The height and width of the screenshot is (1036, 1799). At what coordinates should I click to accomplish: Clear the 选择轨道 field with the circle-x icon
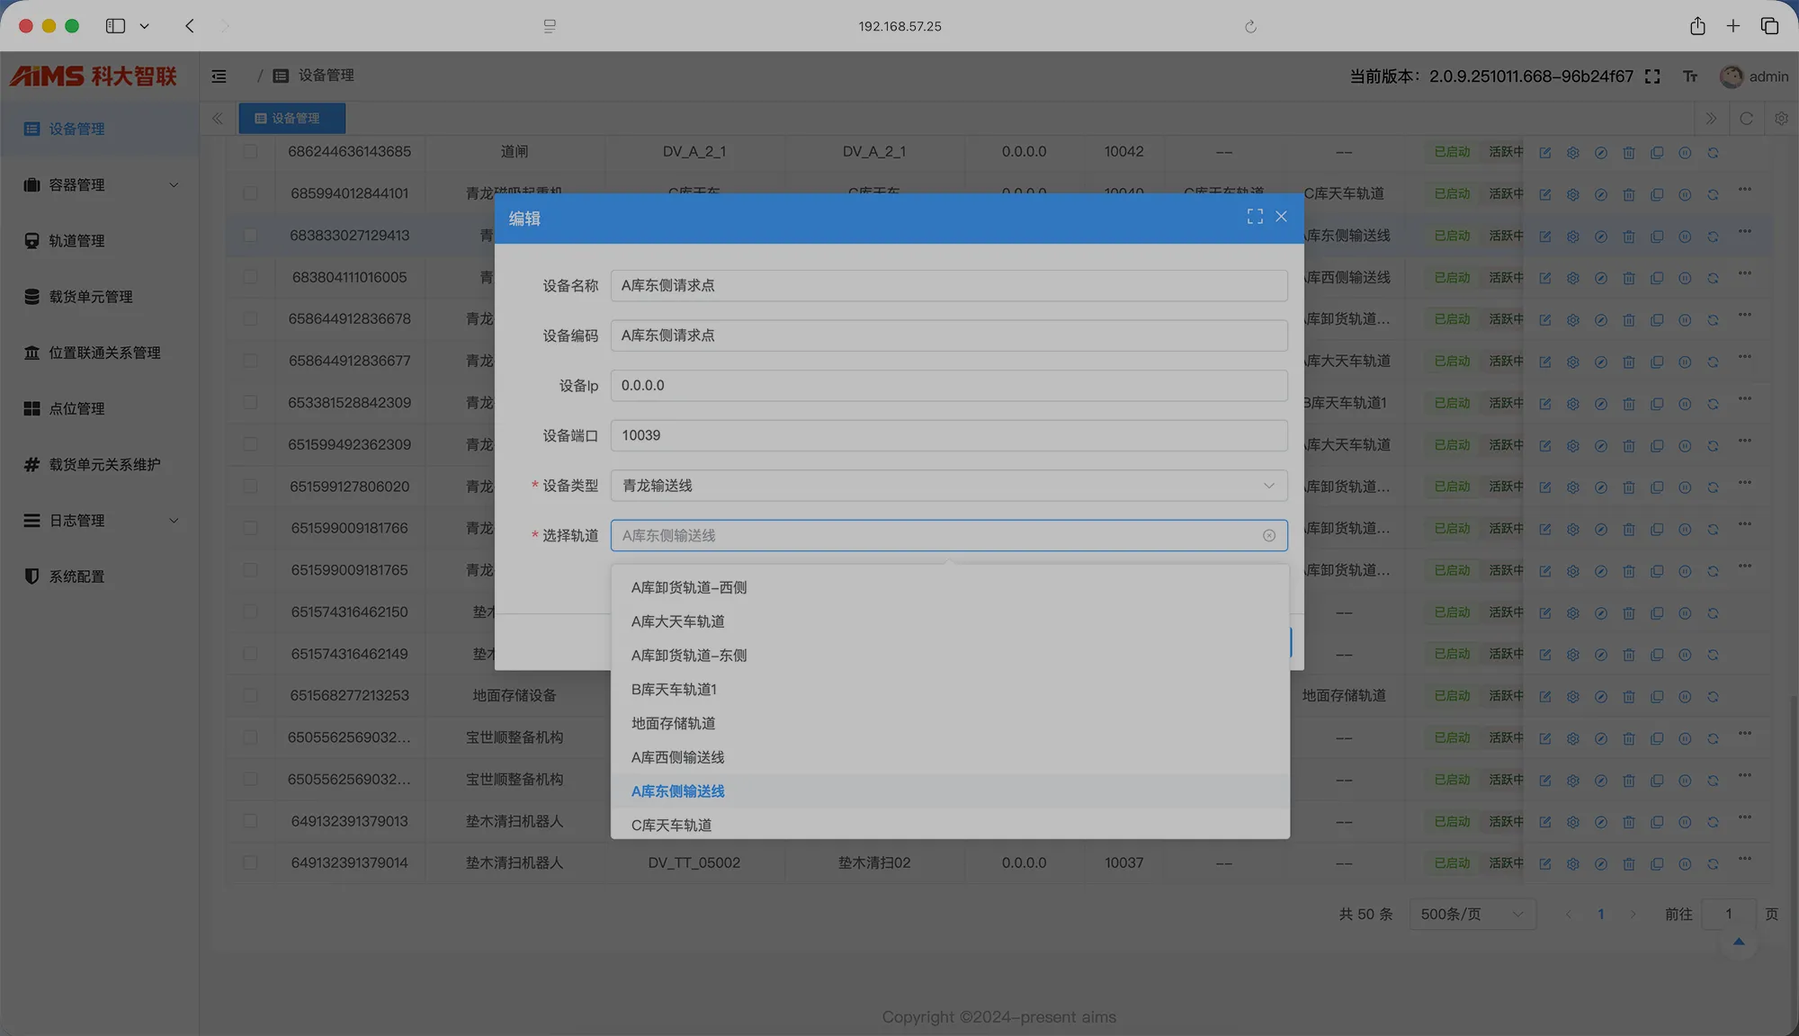(x=1269, y=535)
